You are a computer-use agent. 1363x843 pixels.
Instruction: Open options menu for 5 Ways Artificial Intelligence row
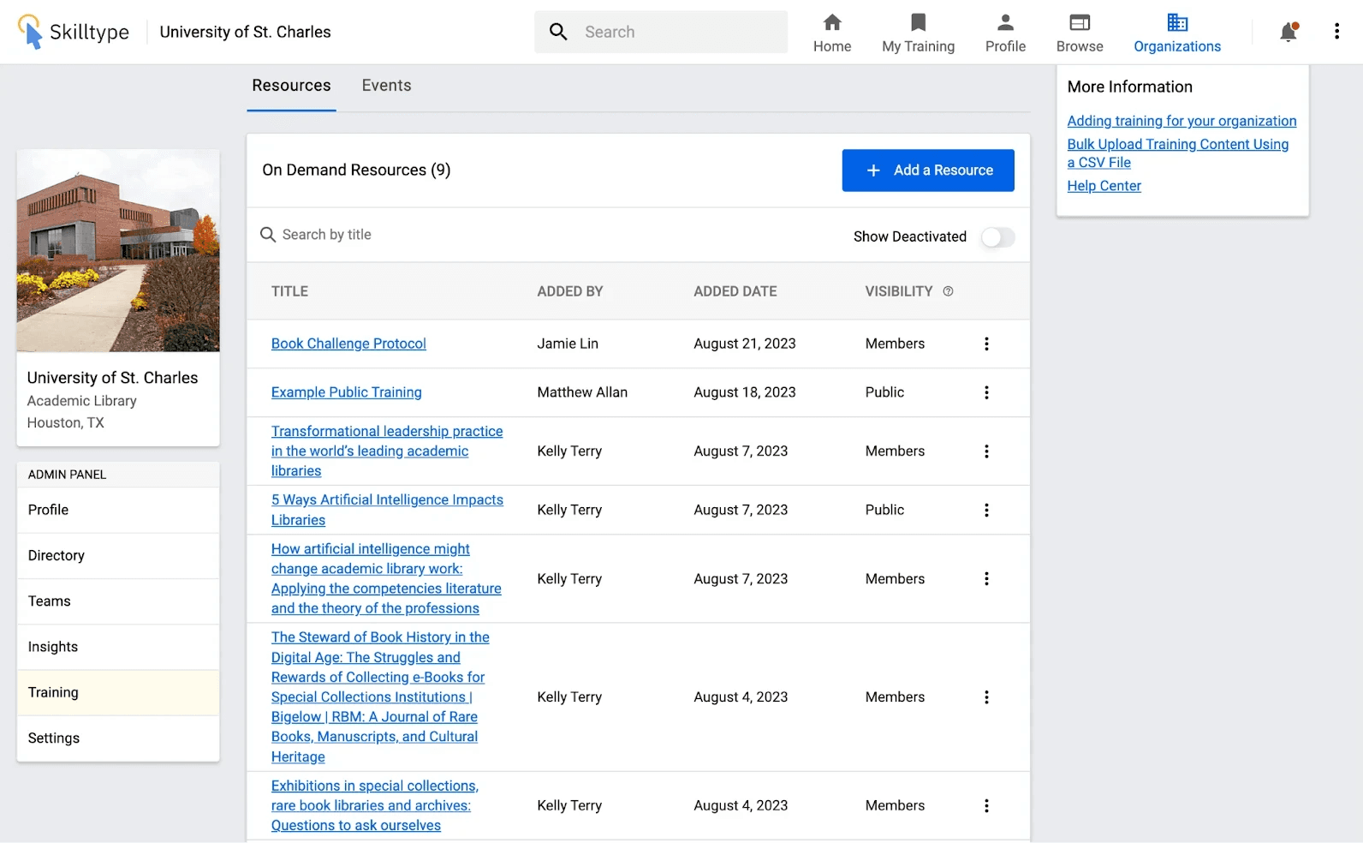click(986, 510)
